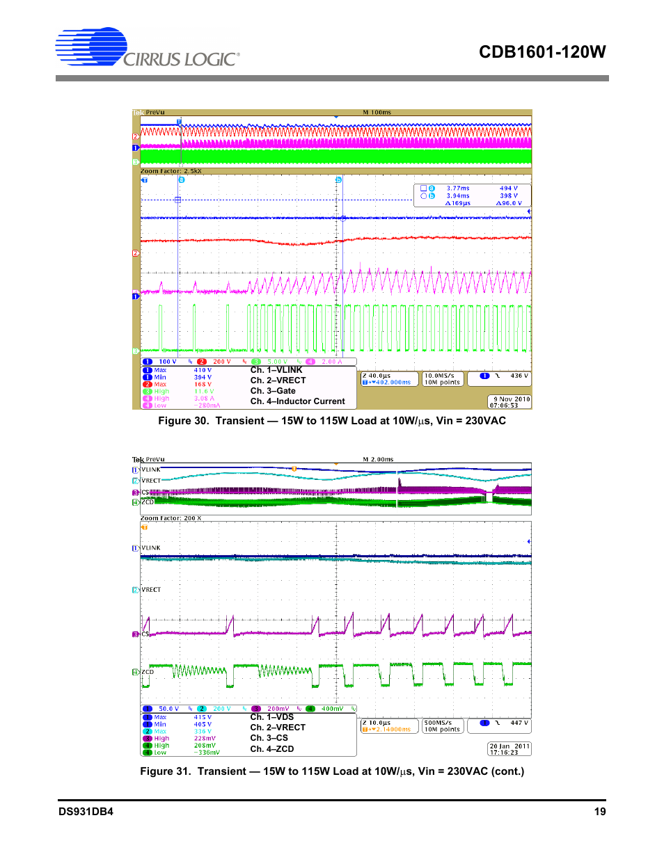The width and height of the screenshot is (664, 859).
Task: Select legend 'Ch. 3–CS'
Action: [x=269, y=738]
